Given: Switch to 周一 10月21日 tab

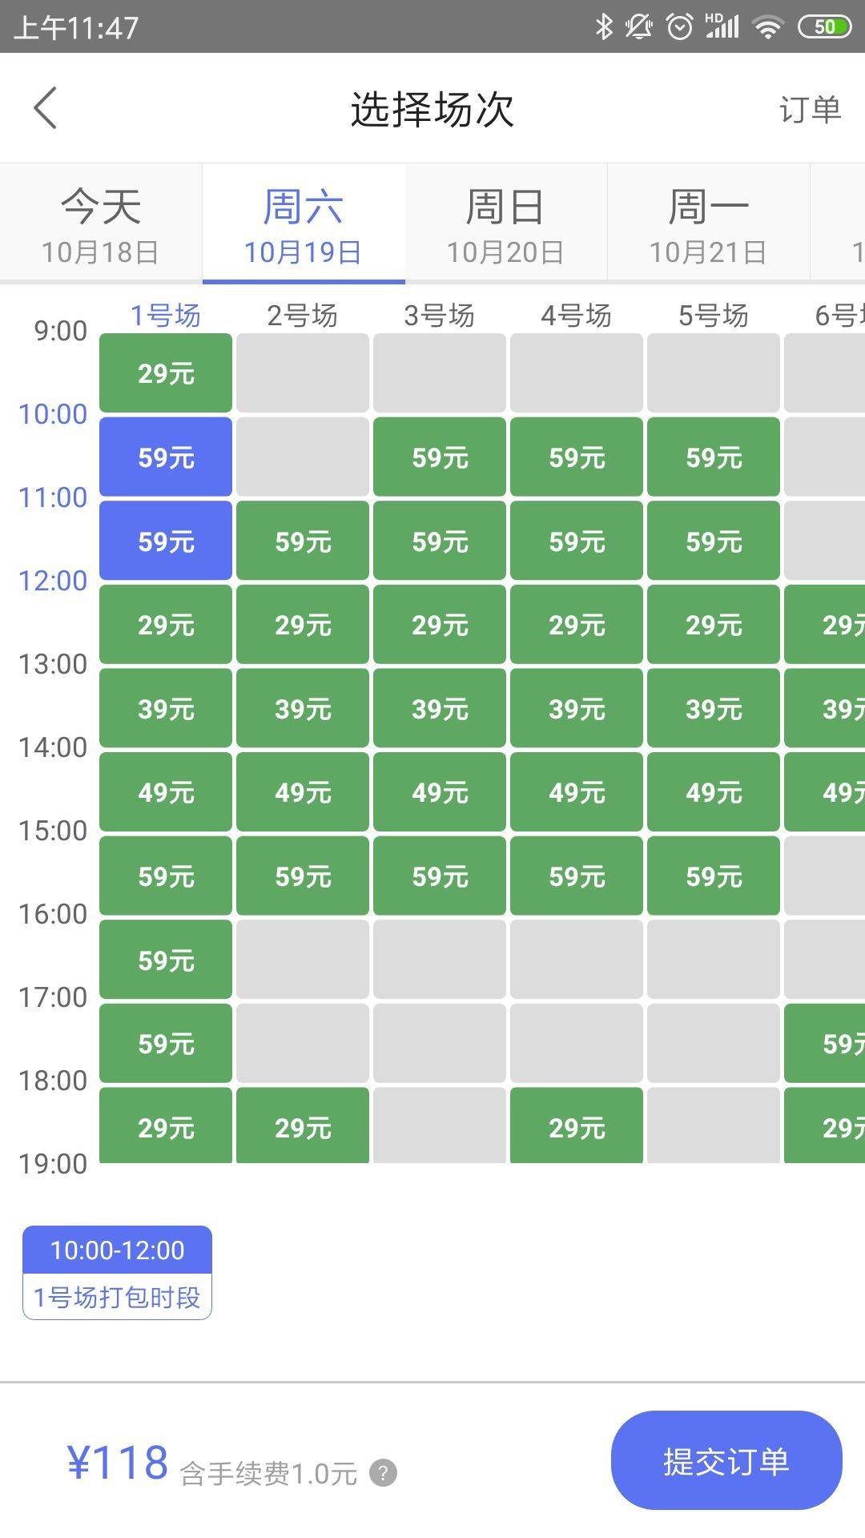Looking at the screenshot, I should [708, 224].
